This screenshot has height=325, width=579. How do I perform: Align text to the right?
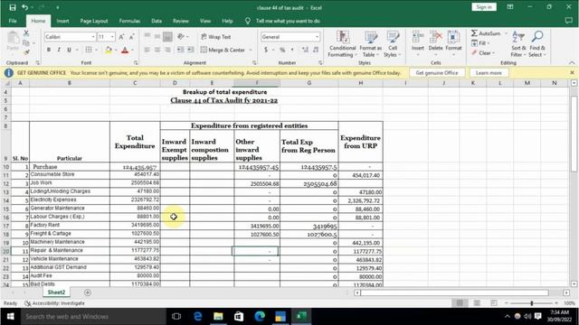tap(167, 50)
